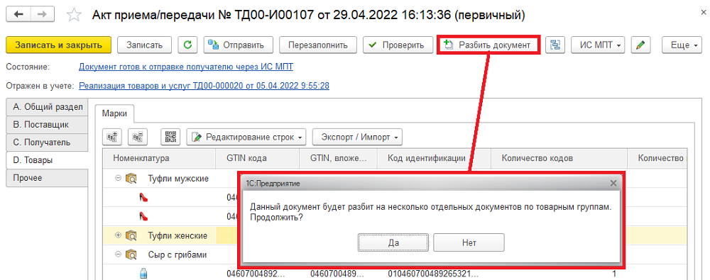Open the document structure icon button

pyautogui.click(x=555, y=45)
